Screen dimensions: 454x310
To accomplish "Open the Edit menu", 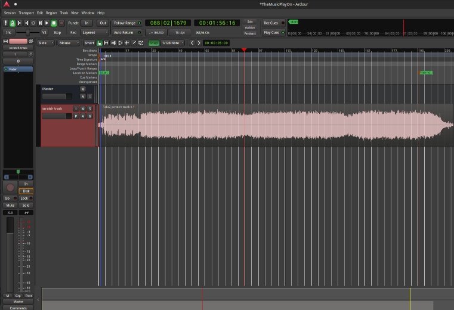I will 40,13.
